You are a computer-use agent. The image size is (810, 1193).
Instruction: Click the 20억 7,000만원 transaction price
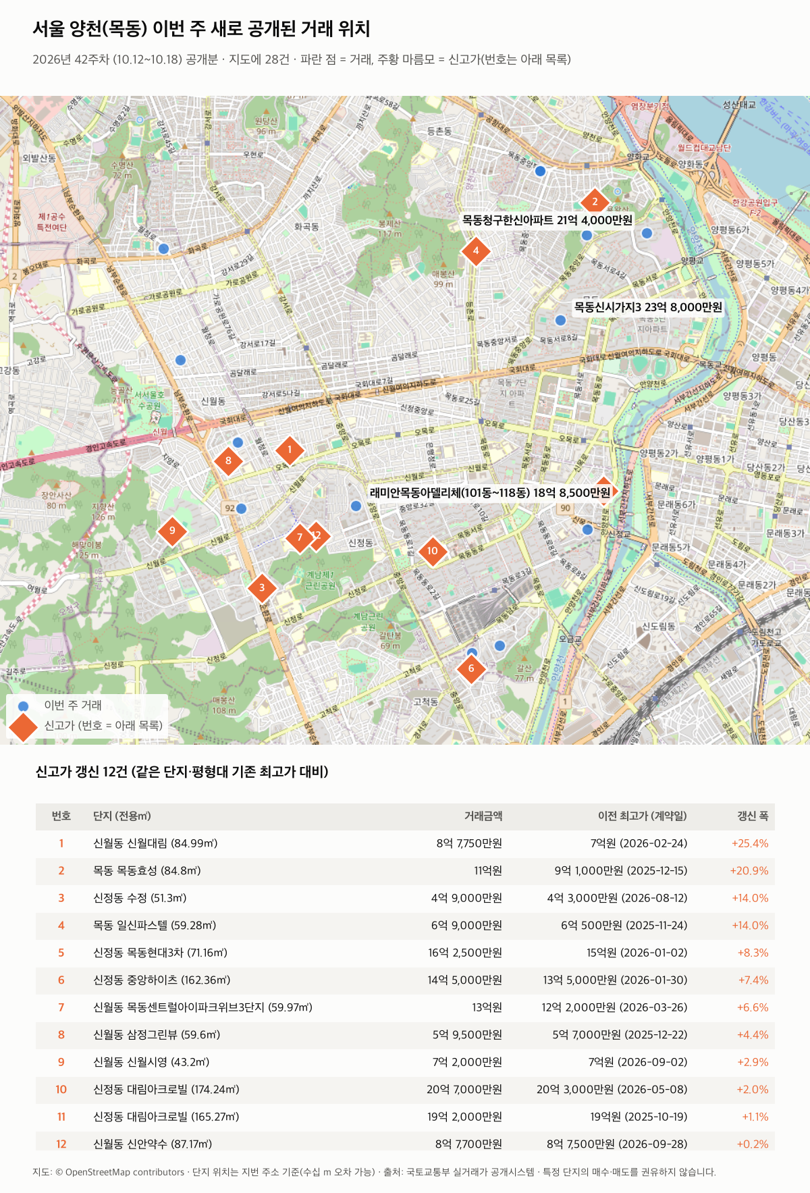tap(464, 1090)
